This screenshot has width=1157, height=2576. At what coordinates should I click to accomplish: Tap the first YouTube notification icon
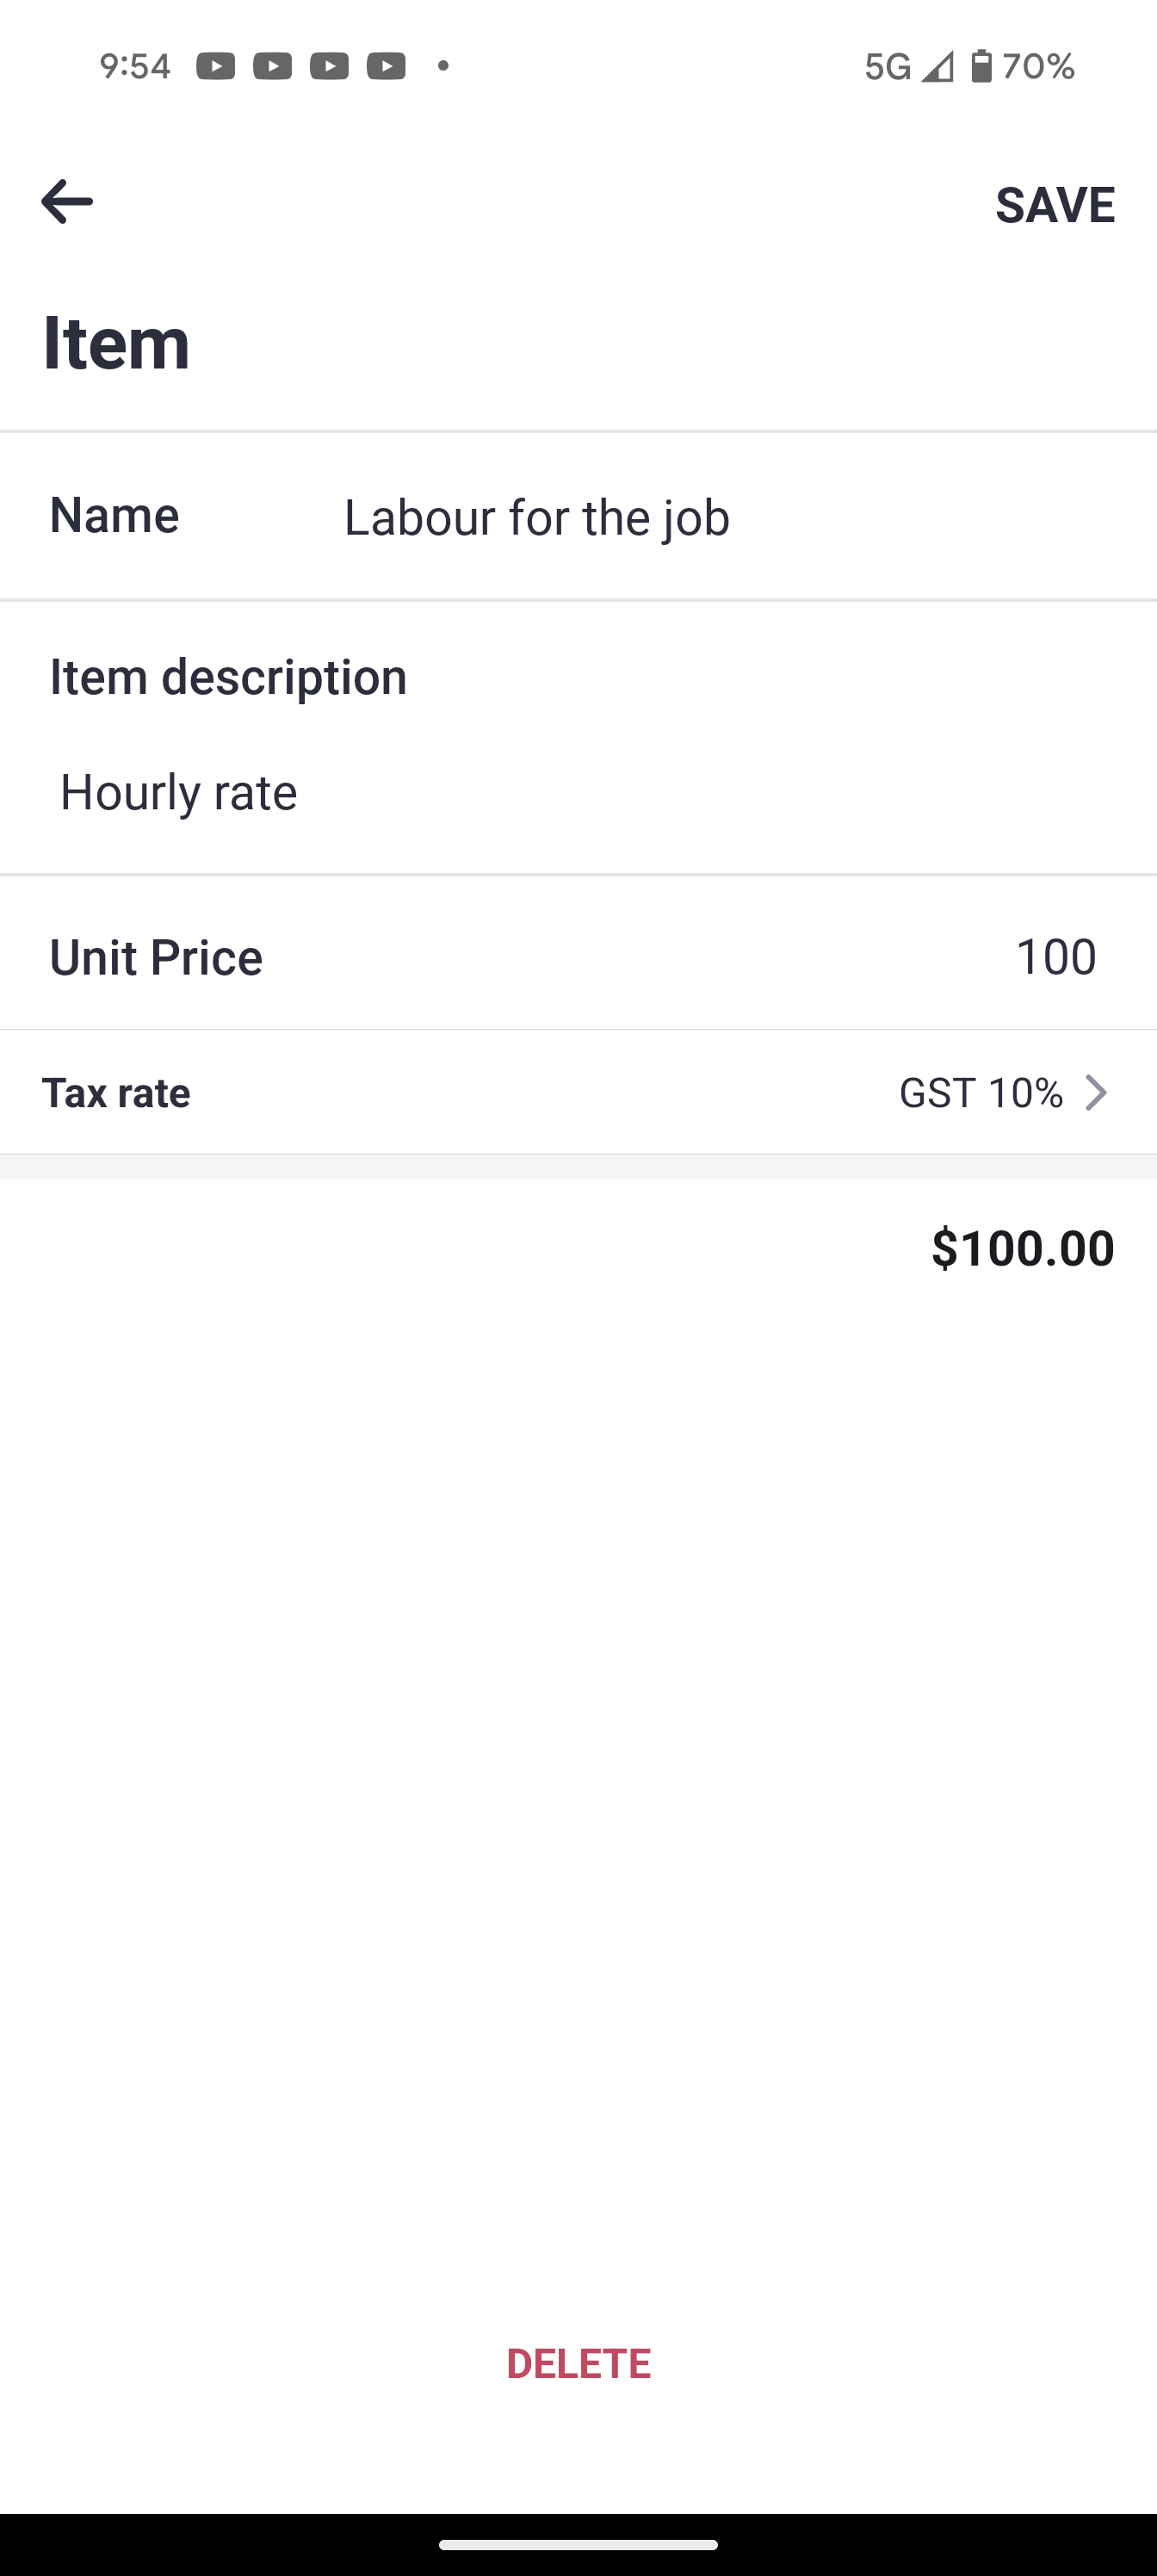(x=215, y=66)
